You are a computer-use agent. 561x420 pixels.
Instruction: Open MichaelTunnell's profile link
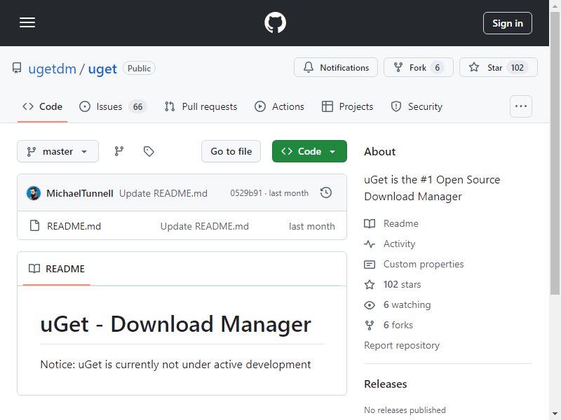pyautogui.click(x=80, y=193)
